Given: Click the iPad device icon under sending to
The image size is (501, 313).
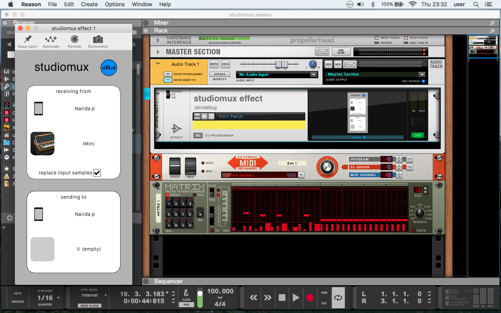Looking at the screenshot, I should click(38, 214).
